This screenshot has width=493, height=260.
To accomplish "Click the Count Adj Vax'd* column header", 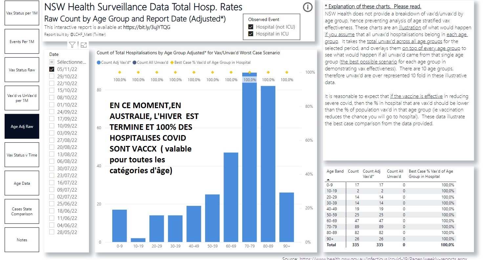I will tap(372, 174).
